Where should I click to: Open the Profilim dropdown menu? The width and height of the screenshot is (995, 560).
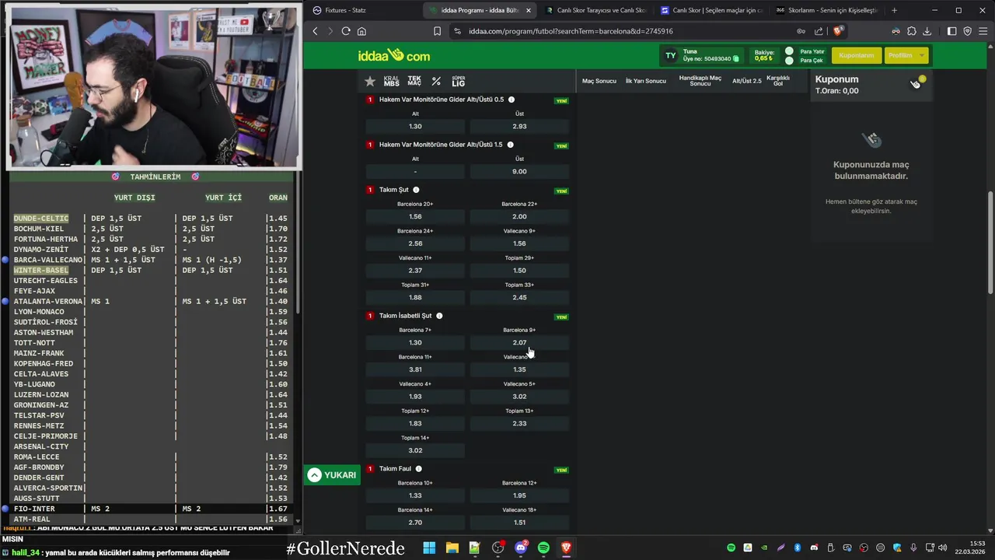(906, 55)
